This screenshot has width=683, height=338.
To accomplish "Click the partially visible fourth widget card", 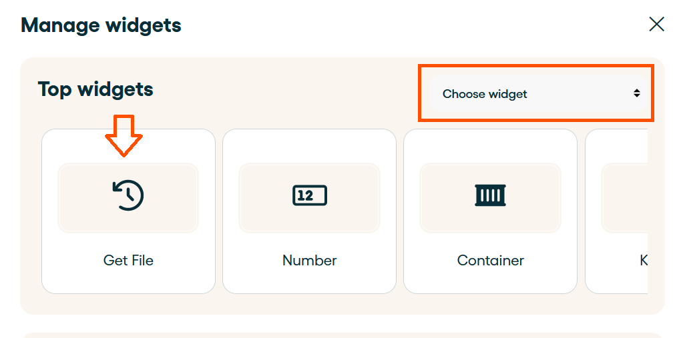I will [616, 211].
